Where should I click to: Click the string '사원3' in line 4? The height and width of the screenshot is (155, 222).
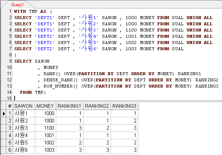[x=88, y=30]
